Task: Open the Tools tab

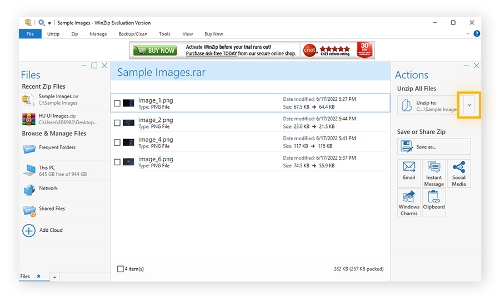Action: 164,34
